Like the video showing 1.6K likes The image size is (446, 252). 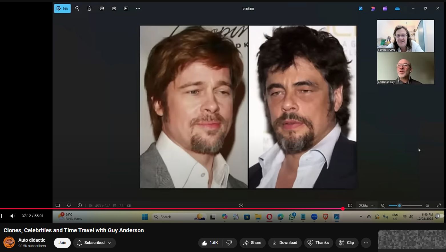210,243
